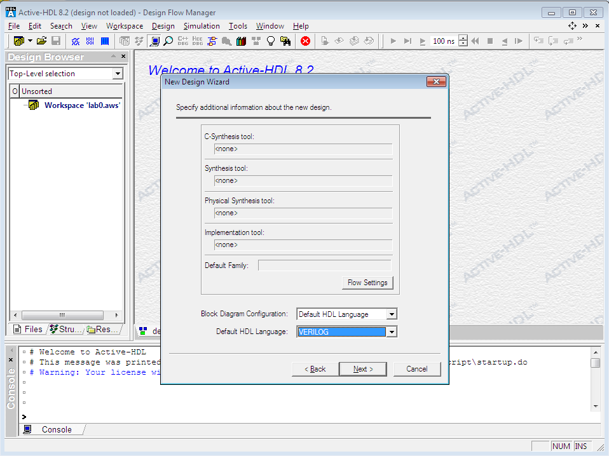The height and width of the screenshot is (456, 609).
Task: Close the New Design Wizard dialog
Action: click(436, 81)
